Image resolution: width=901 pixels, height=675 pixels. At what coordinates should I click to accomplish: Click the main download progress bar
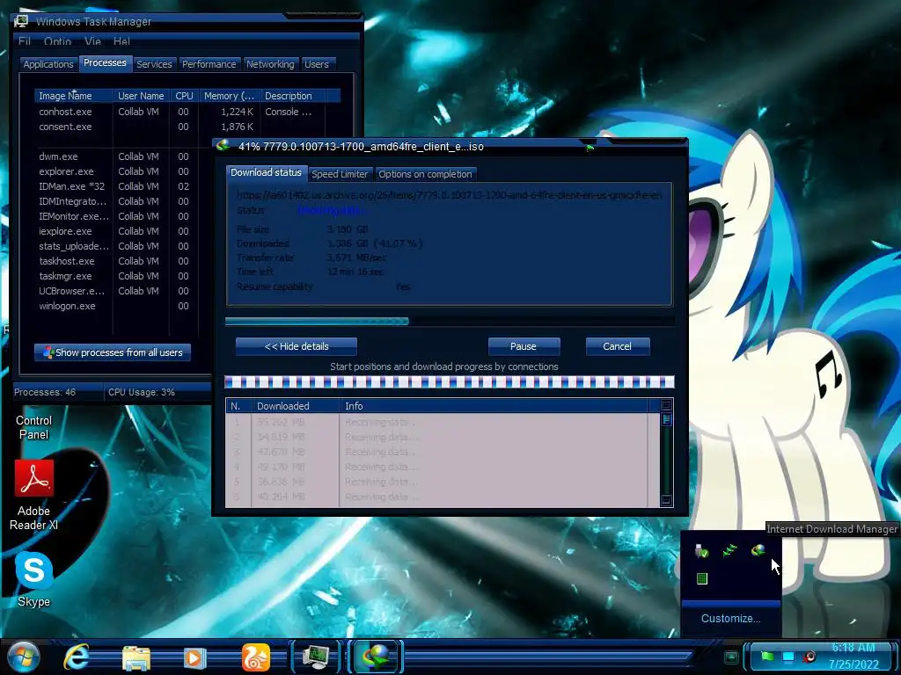(450, 322)
